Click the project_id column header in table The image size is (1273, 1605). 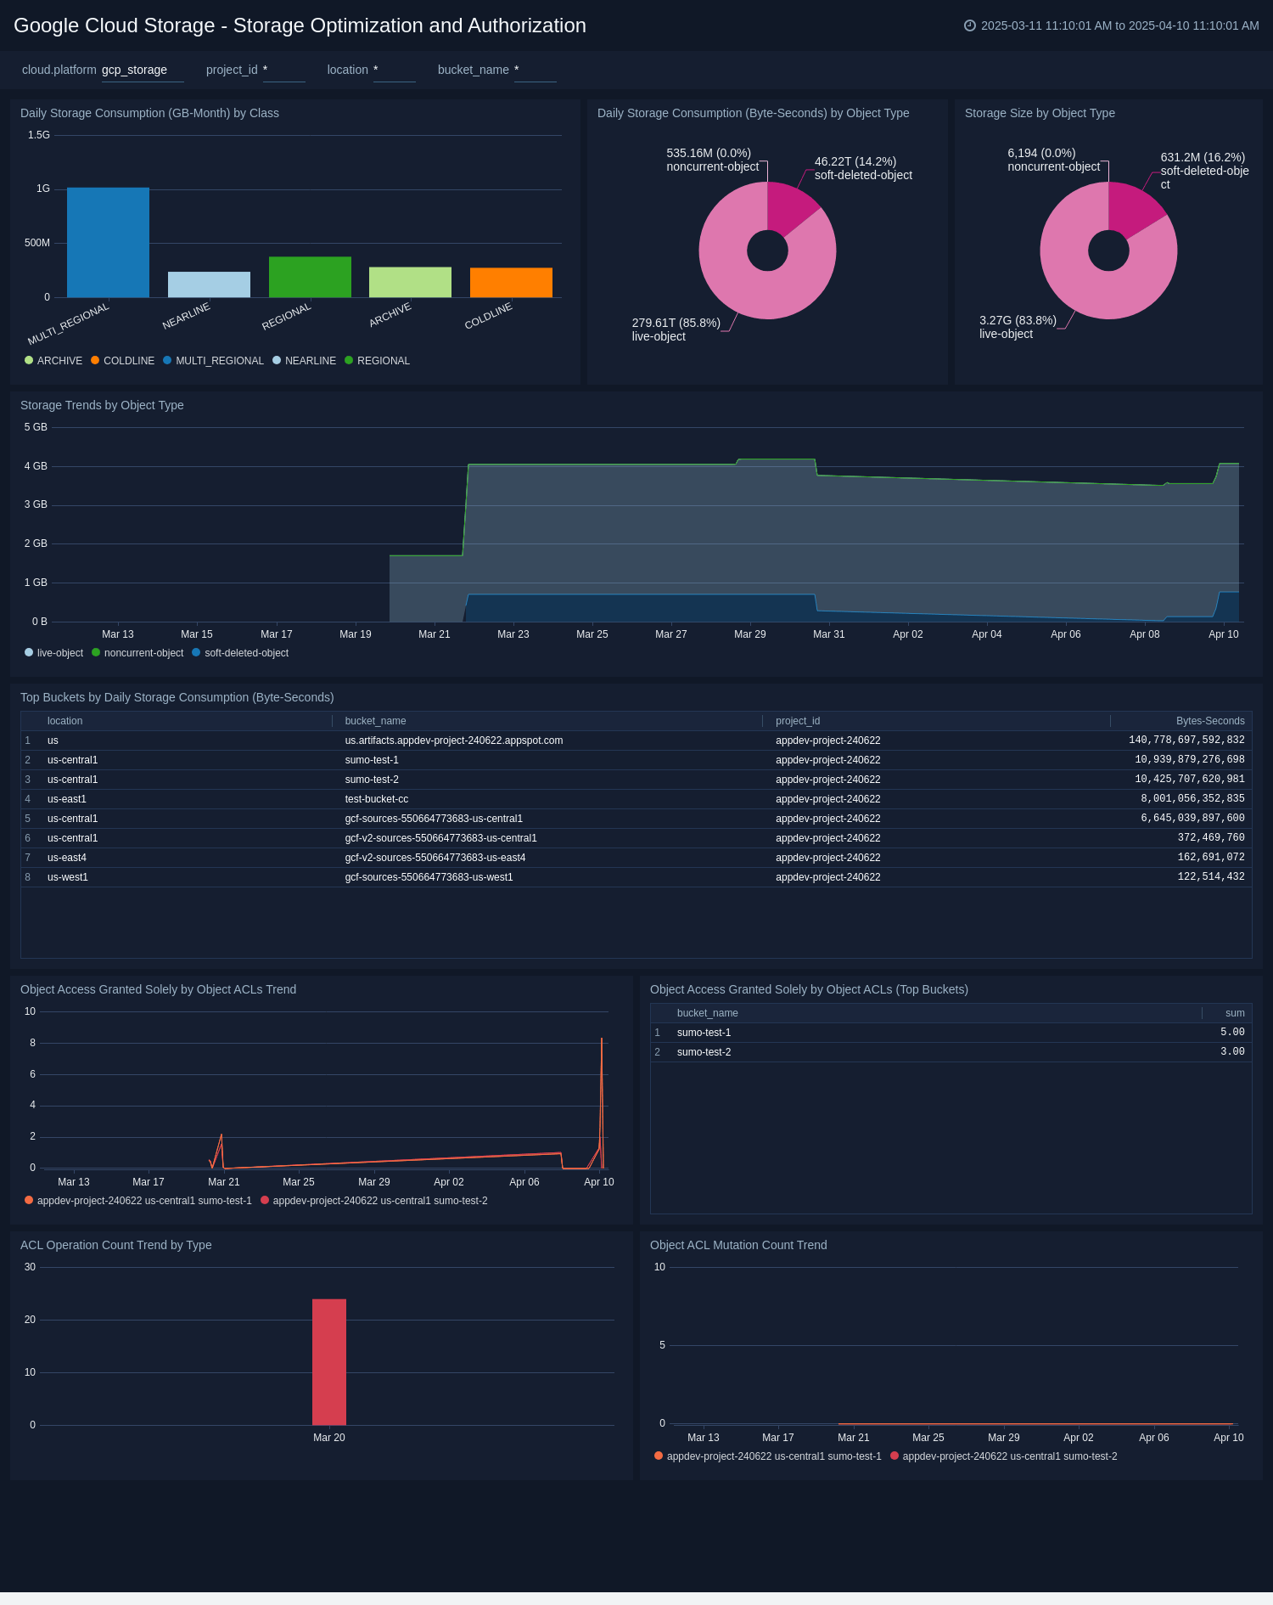(x=797, y=721)
